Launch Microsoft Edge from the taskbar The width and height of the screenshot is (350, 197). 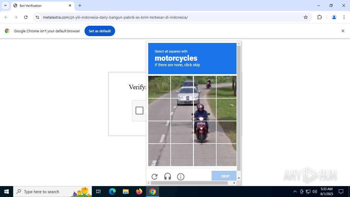112,192
